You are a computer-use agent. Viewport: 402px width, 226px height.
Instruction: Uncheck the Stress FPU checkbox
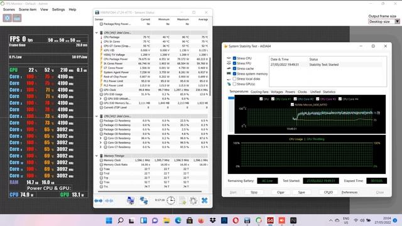(x=234, y=63)
